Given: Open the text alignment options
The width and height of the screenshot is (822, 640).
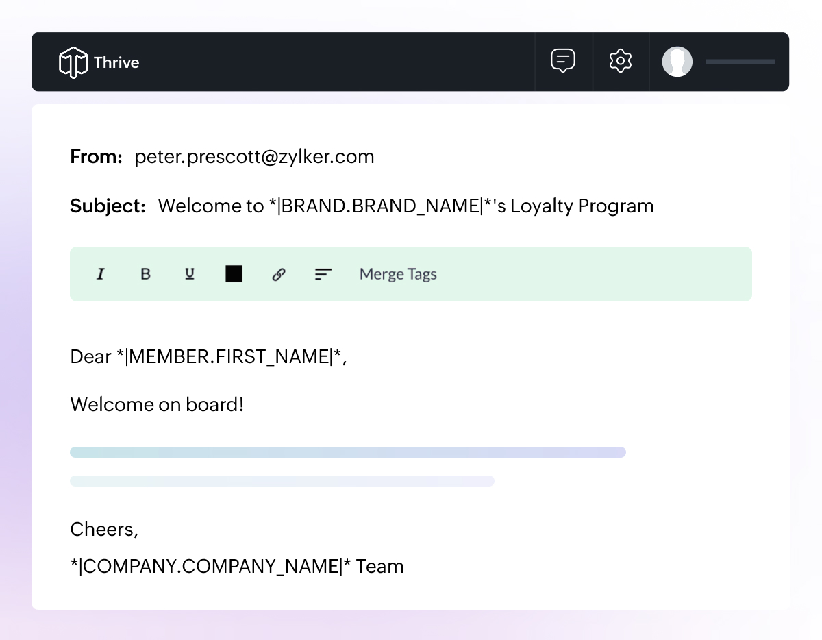Looking at the screenshot, I should 323,274.
